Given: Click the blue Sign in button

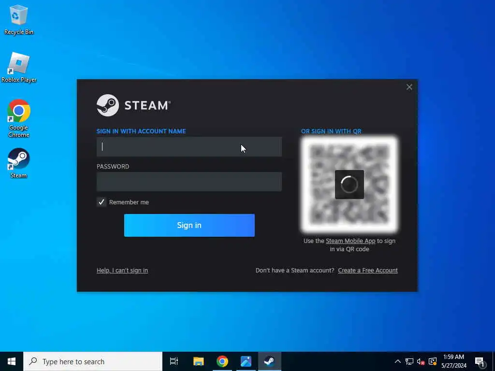Looking at the screenshot, I should point(189,225).
